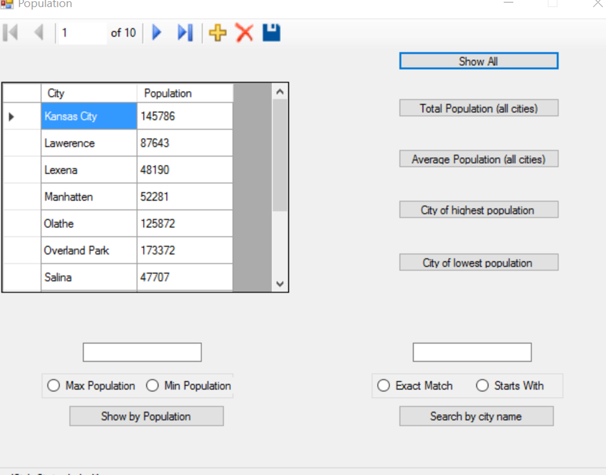Click the record position number box
606x475 pixels.
point(82,33)
